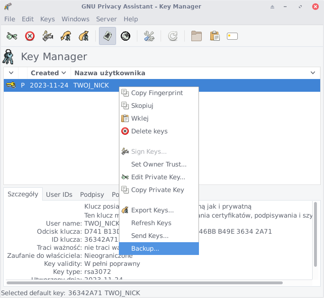Choose Backup... from the context menu
Screen dimensions: 324x298
(145, 248)
